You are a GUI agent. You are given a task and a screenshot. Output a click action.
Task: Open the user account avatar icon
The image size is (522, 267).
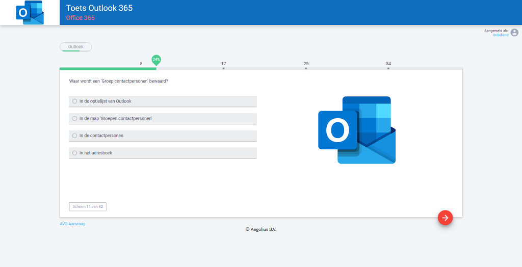coord(514,32)
